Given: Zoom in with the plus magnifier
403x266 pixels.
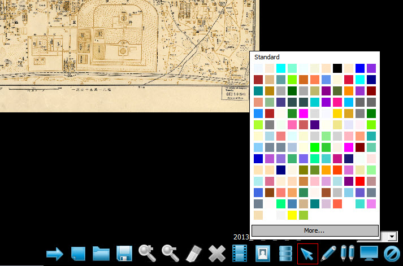Looking at the screenshot, I should point(148,254).
